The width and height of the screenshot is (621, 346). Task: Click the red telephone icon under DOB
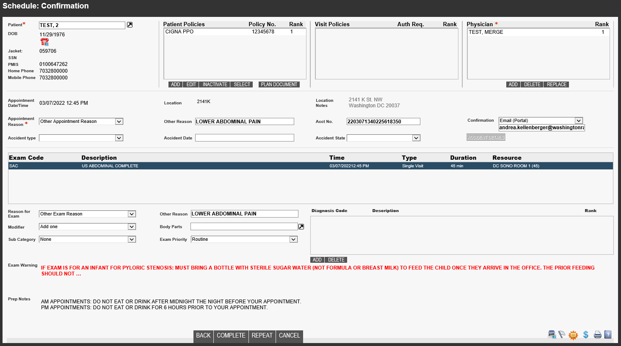44,42
